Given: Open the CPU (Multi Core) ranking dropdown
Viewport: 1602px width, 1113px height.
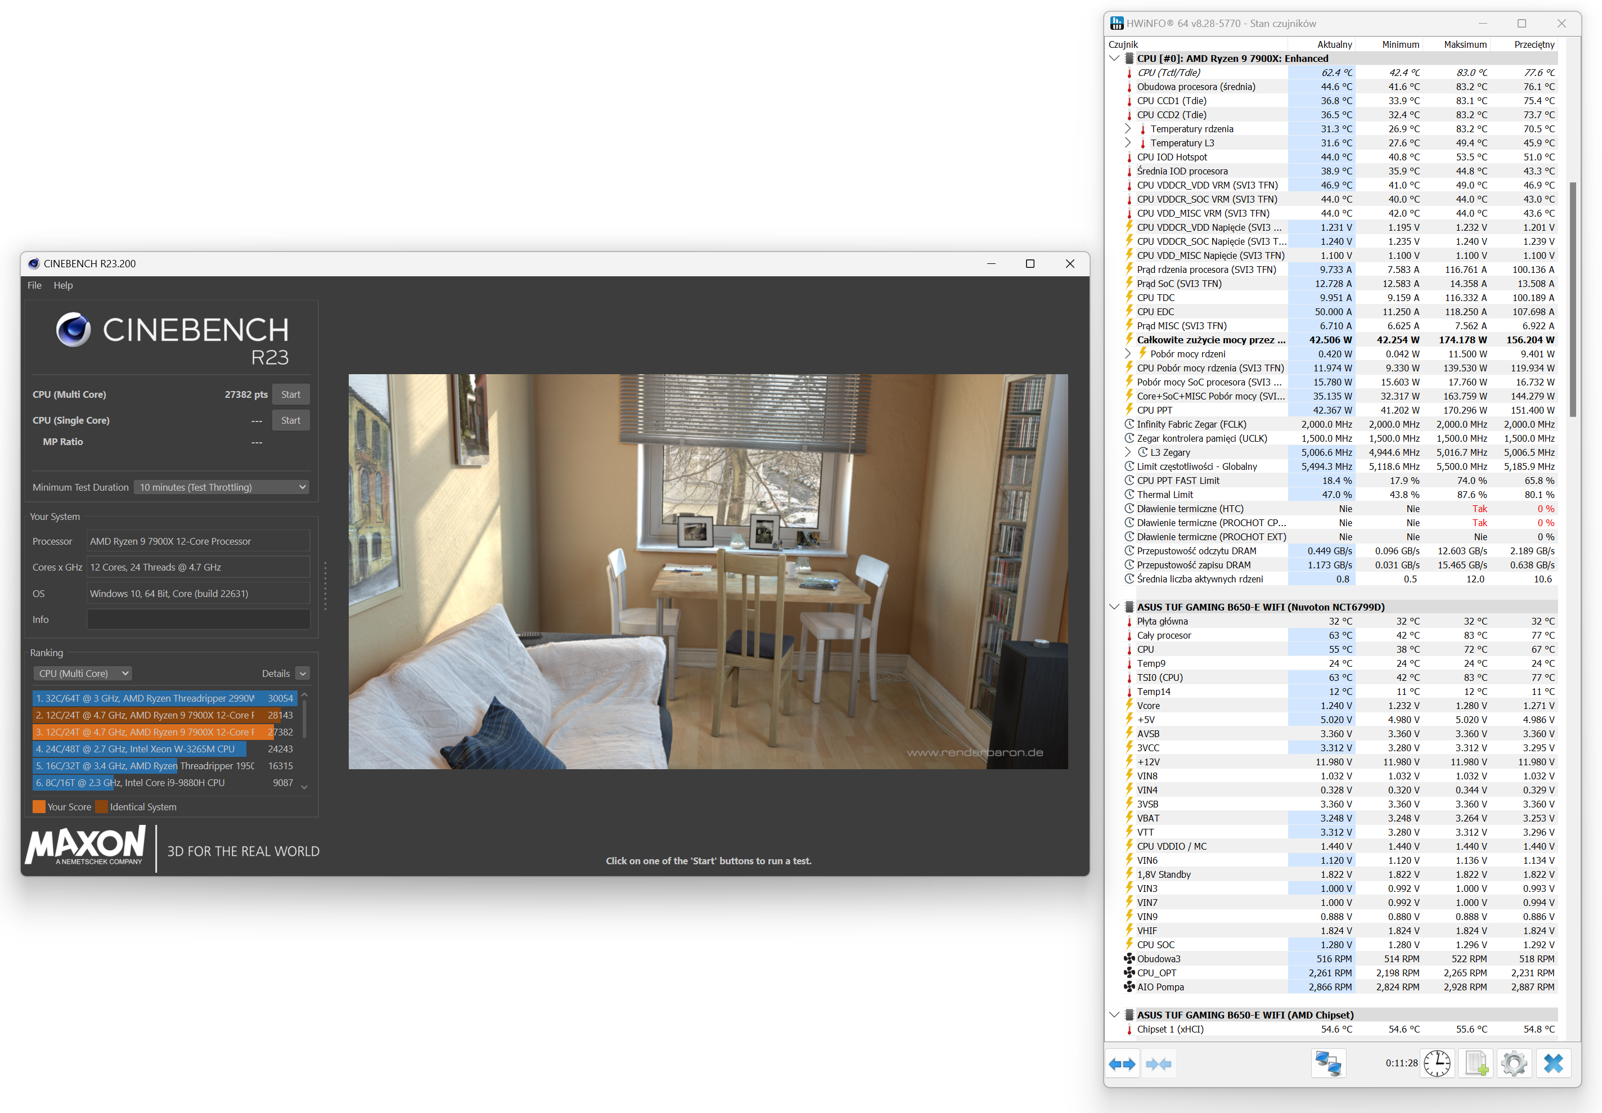Looking at the screenshot, I should [x=83, y=674].
